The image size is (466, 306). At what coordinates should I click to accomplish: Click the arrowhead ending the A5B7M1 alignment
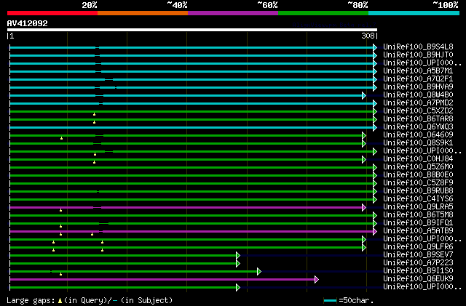click(x=375, y=71)
